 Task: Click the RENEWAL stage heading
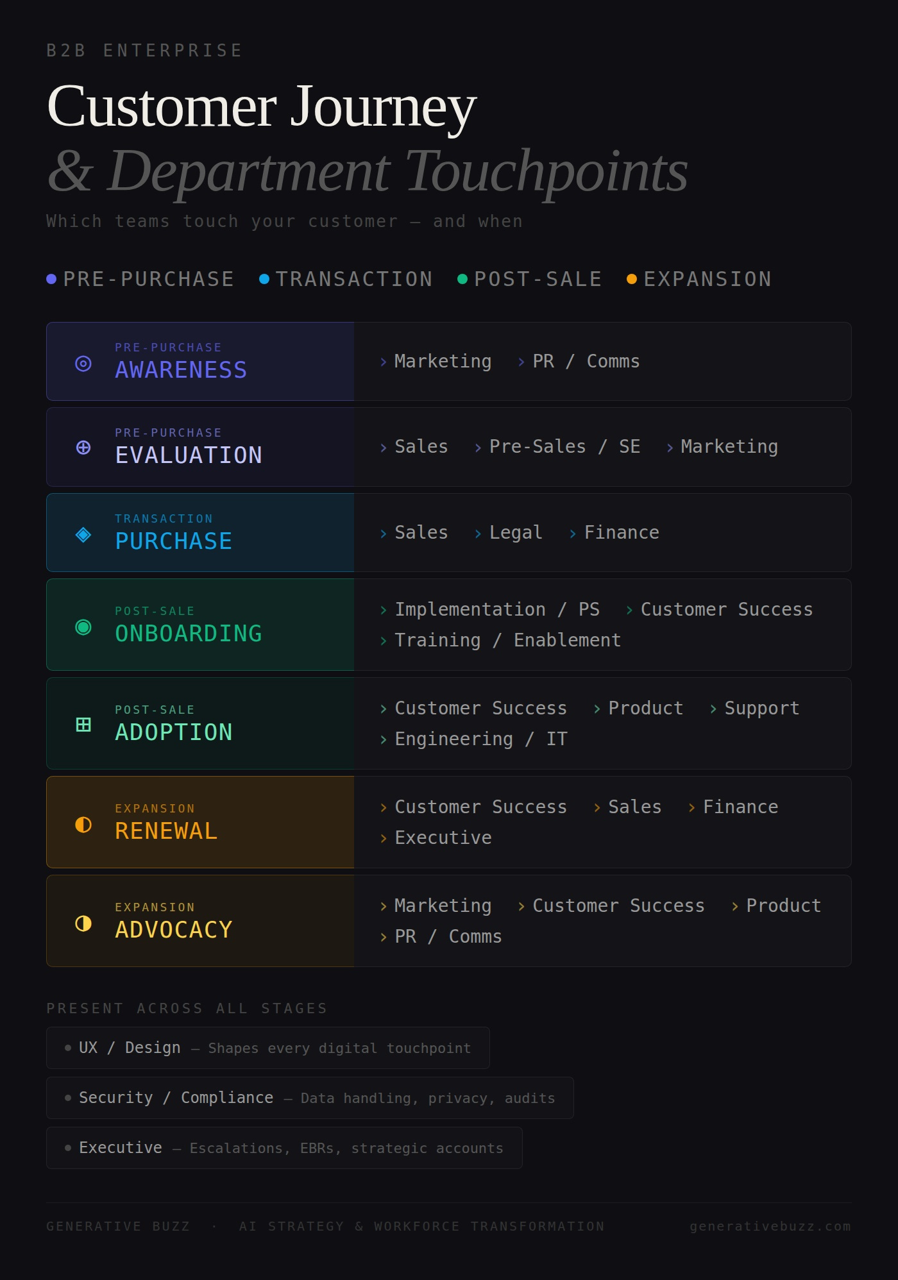(167, 831)
